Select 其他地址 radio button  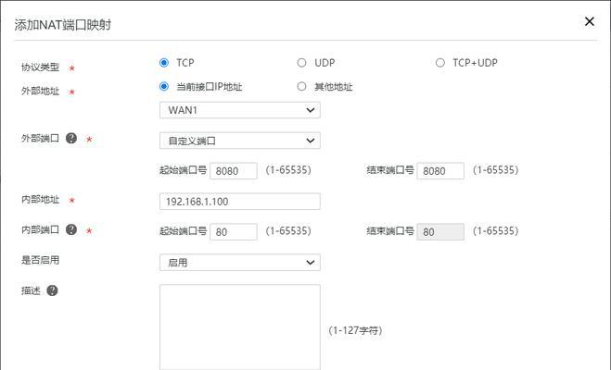click(301, 86)
